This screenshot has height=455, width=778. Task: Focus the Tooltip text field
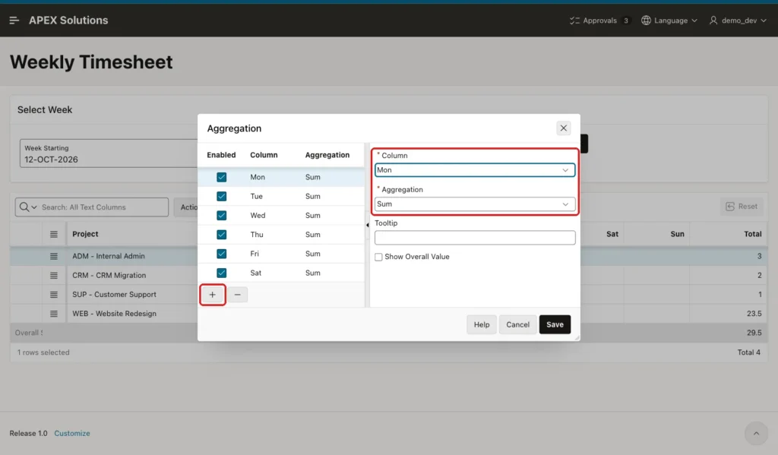(475, 238)
